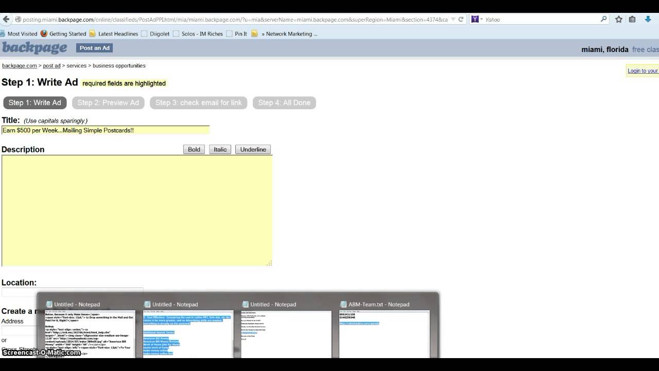Open post ad breadcrumb link
Image resolution: width=659 pixels, height=371 pixels.
tap(51, 65)
